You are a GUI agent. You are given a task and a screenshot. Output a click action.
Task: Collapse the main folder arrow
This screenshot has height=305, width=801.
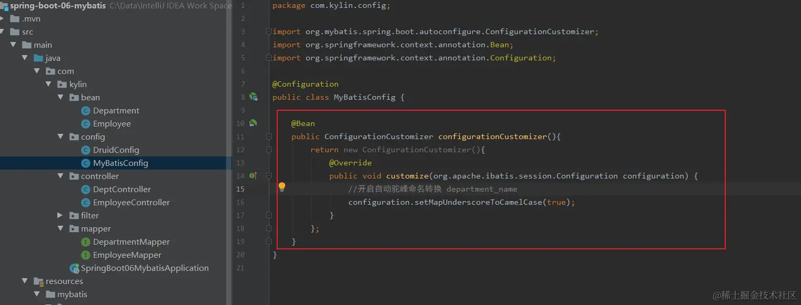point(13,45)
